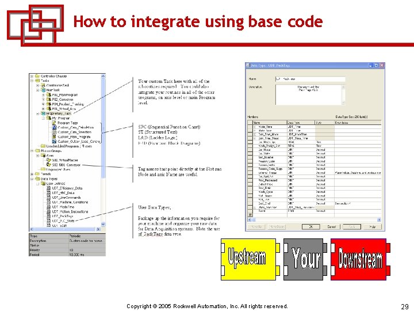Click tree panel scroll-down arrow
The image size is (414, 311).
click(103, 224)
